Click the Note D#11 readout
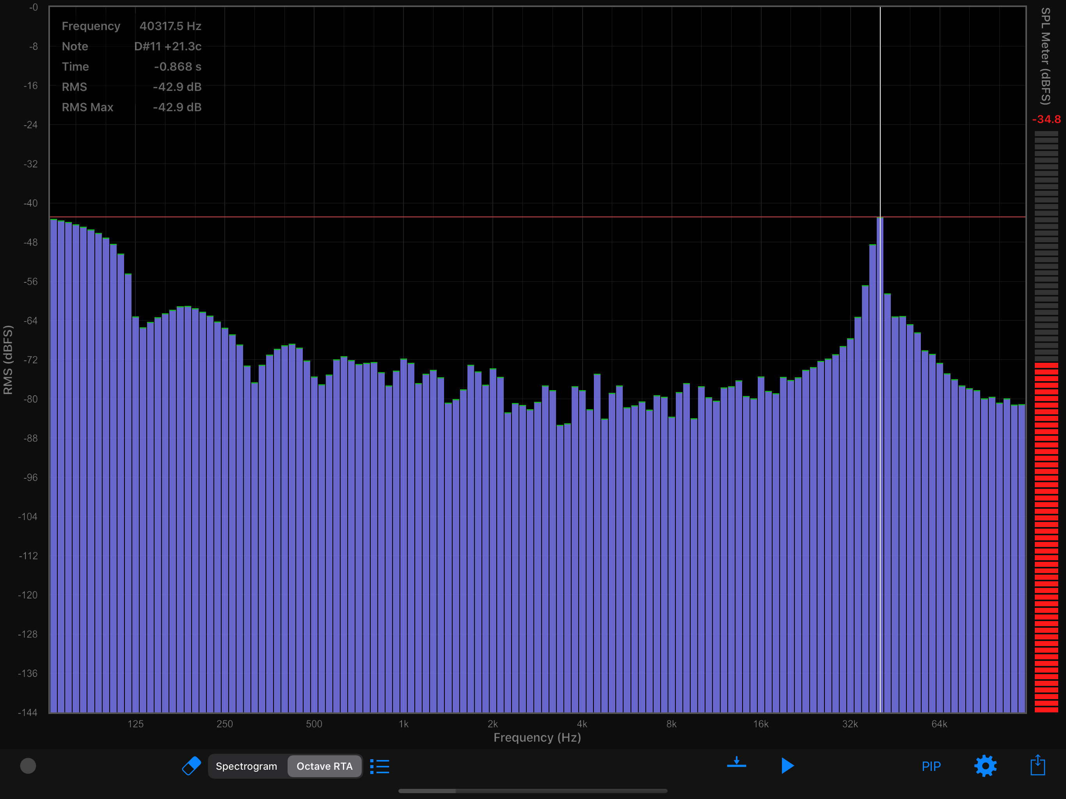 click(x=167, y=46)
